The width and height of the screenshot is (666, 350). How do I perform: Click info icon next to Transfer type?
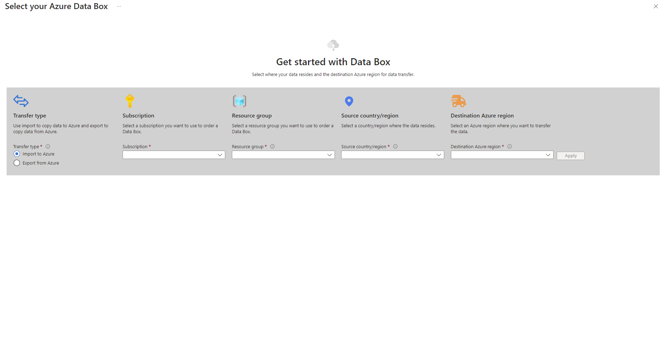point(48,146)
